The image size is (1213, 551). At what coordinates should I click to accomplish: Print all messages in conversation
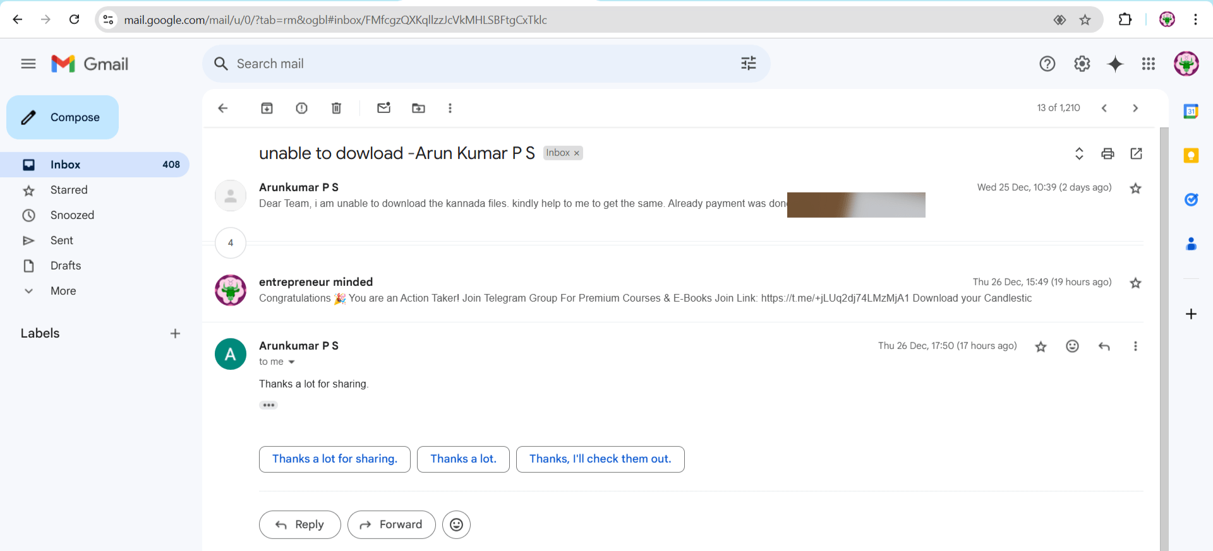coord(1107,153)
